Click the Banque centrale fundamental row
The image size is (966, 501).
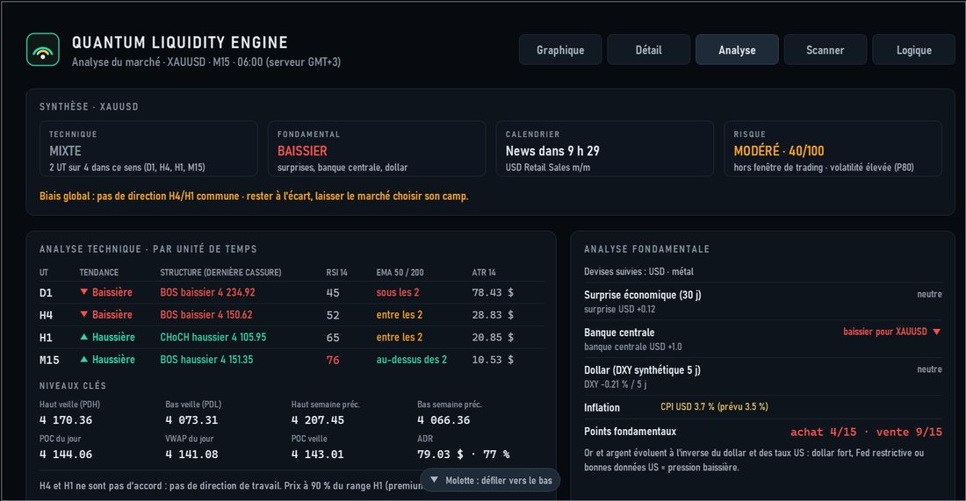pyautogui.click(x=762, y=340)
